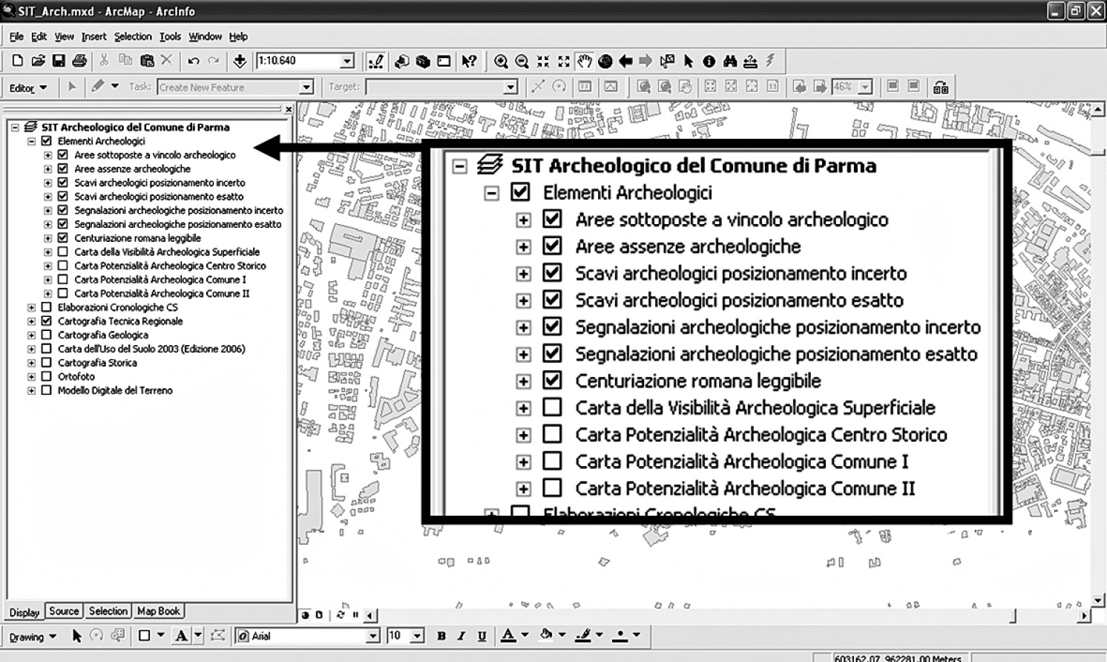This screenshot has width=1107, height=662.
Task: Expand Elaborazioni Cronologiche CS group
Action: pos(31,307)
